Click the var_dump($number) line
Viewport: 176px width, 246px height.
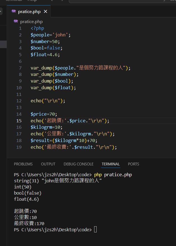tap(55, 74)
